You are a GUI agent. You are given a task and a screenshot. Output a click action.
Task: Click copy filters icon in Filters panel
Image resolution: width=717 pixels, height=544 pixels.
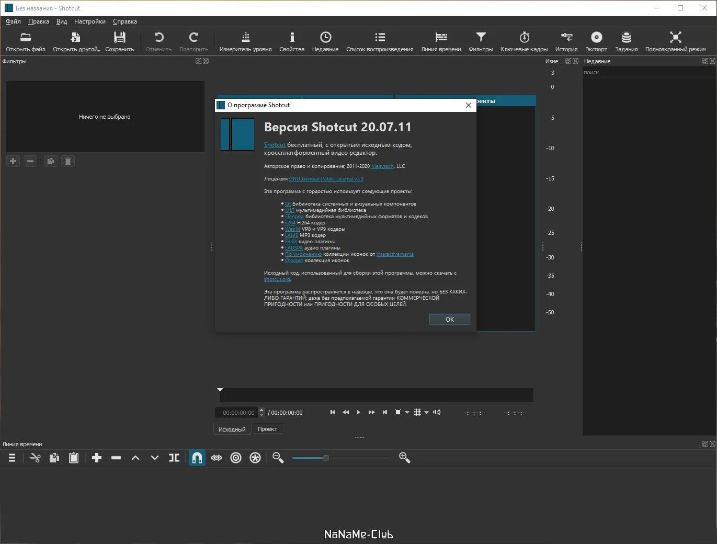click(50, 161)
